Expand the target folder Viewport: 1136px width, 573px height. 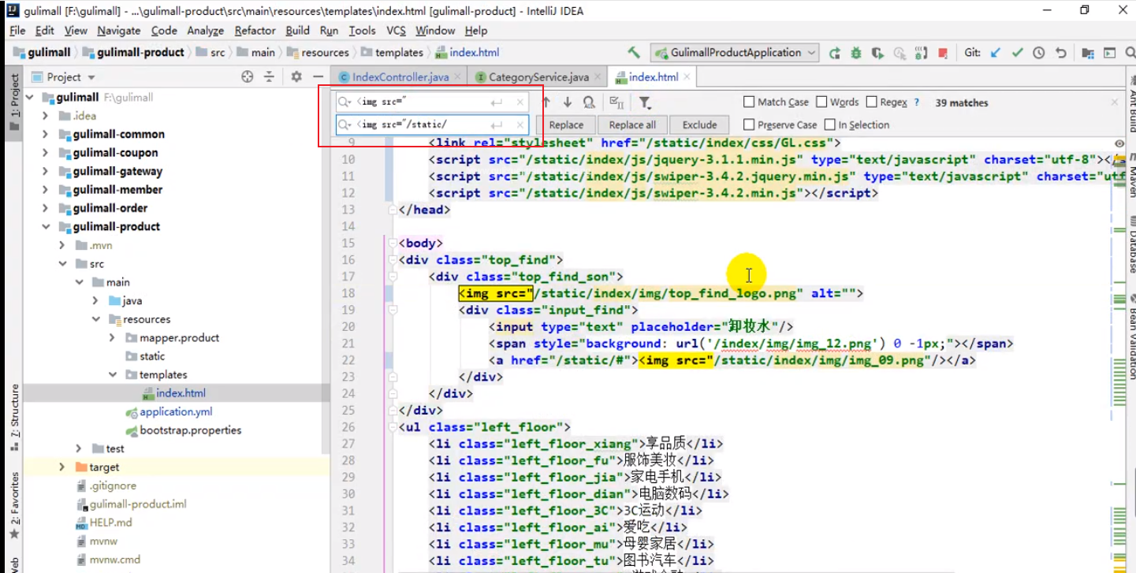pos(61,467)
